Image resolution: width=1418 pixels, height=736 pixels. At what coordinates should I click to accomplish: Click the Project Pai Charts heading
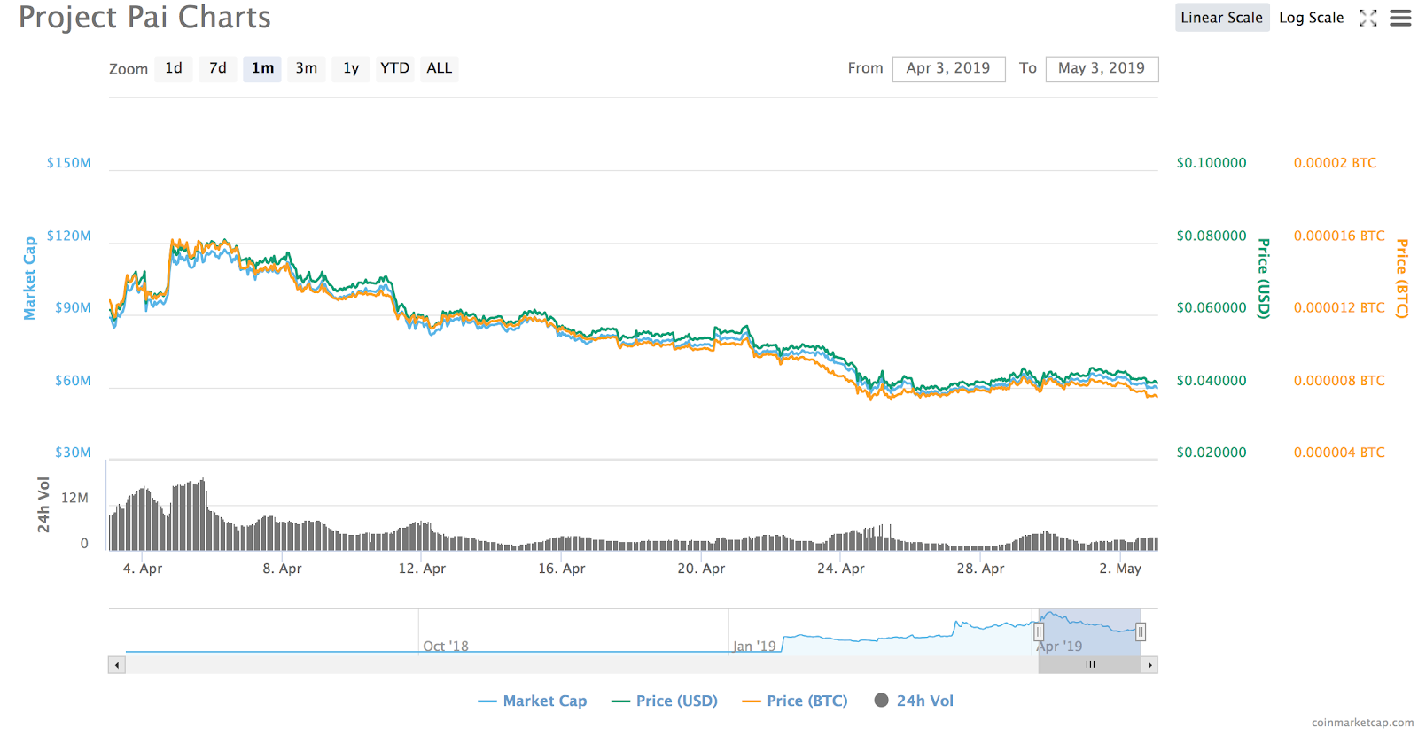[x=144, y=18]
